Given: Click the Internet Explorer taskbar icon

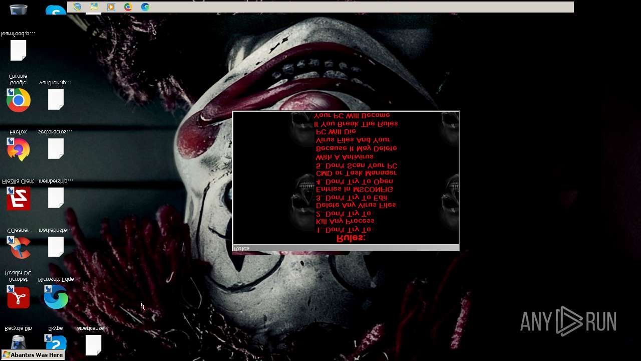Looking at the screenshot, I should tap(77, 7).
